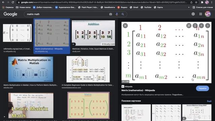
Task: Click the ru.wikipedia.org source text
Action: [10, 51]
